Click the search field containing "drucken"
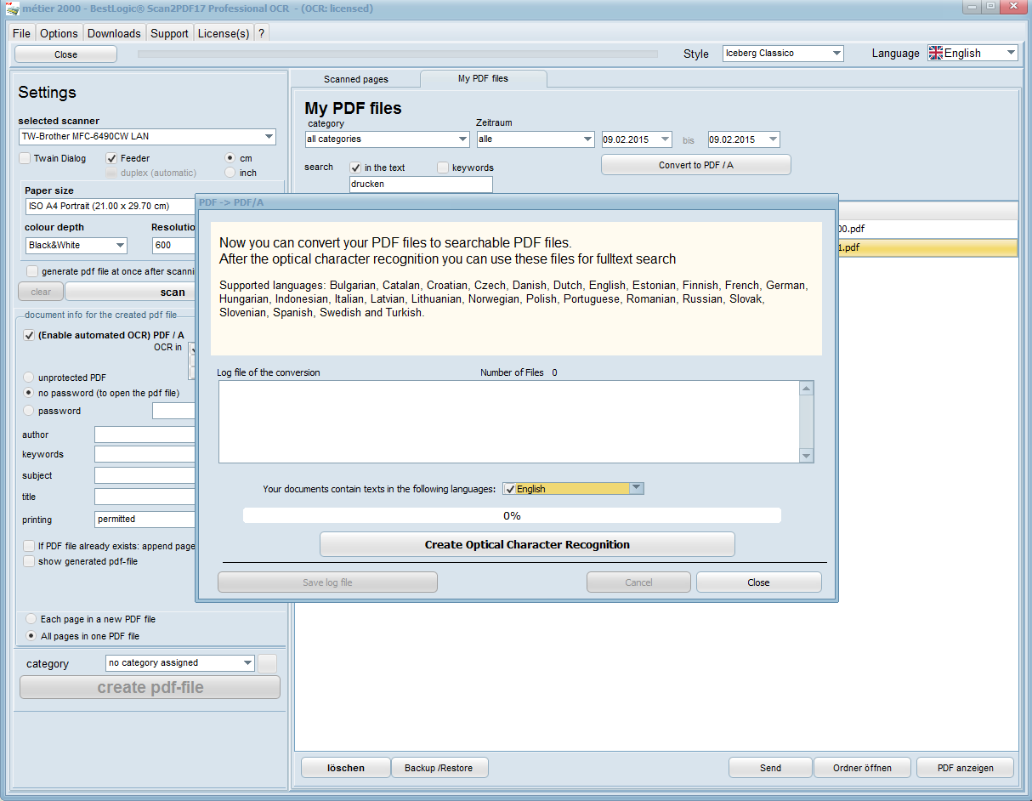This screenshot has height=801, width=1032. (421, 184)
